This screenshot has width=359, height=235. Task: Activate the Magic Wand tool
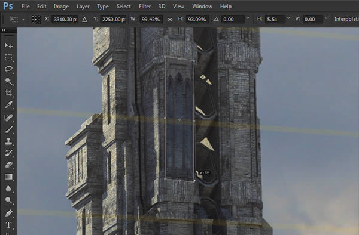(8, 81)
